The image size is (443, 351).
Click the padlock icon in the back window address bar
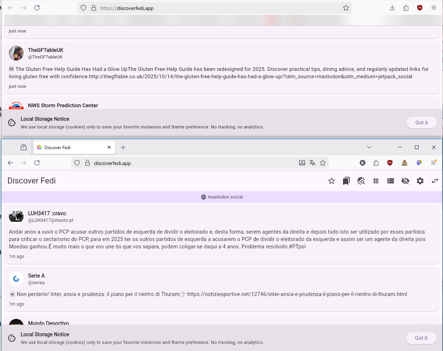tap(94, 8)
